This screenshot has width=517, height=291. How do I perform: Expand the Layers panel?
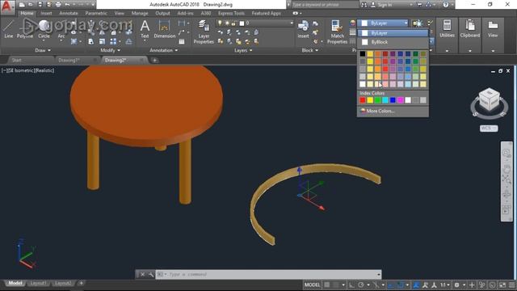click(x=243, y=50)
